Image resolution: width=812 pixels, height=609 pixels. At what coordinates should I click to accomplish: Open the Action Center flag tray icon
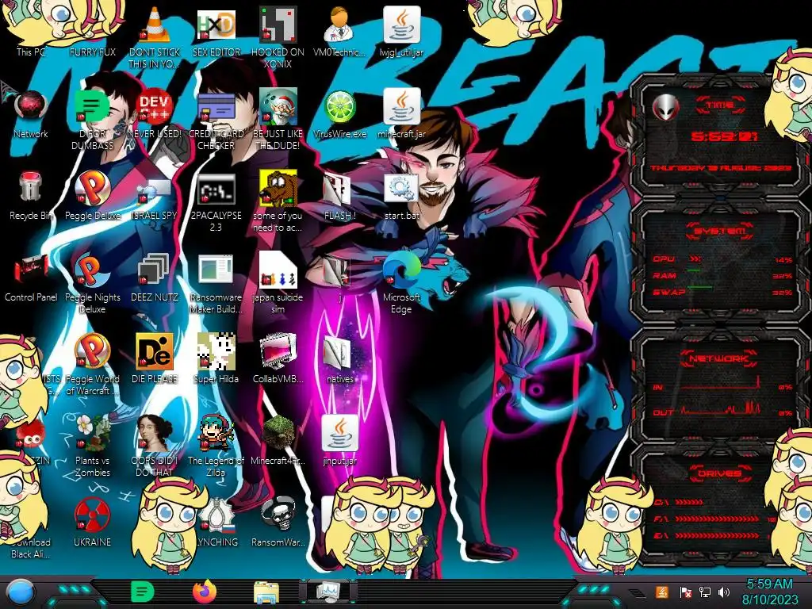(x=685, y=592)
